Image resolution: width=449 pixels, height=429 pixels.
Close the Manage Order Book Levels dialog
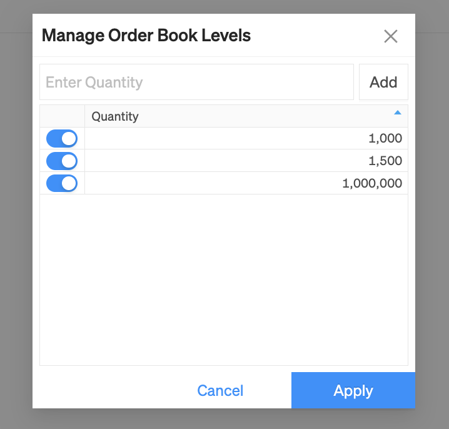click(391, 36)
